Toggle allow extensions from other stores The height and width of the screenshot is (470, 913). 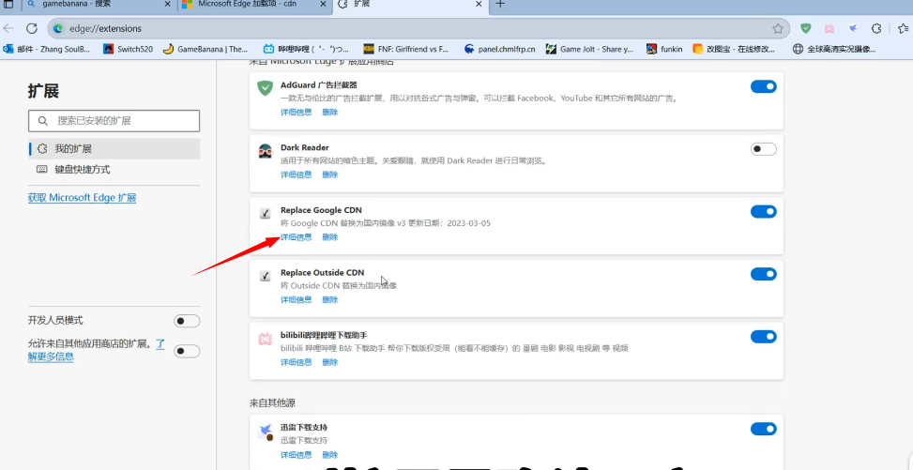pos(187,351)
